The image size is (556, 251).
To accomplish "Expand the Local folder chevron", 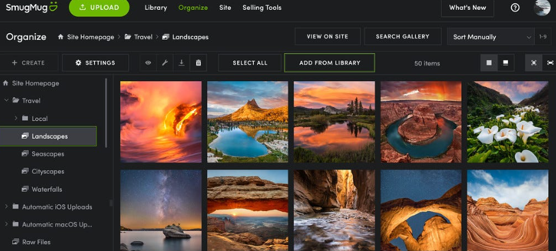I will [x=15, y=118].
